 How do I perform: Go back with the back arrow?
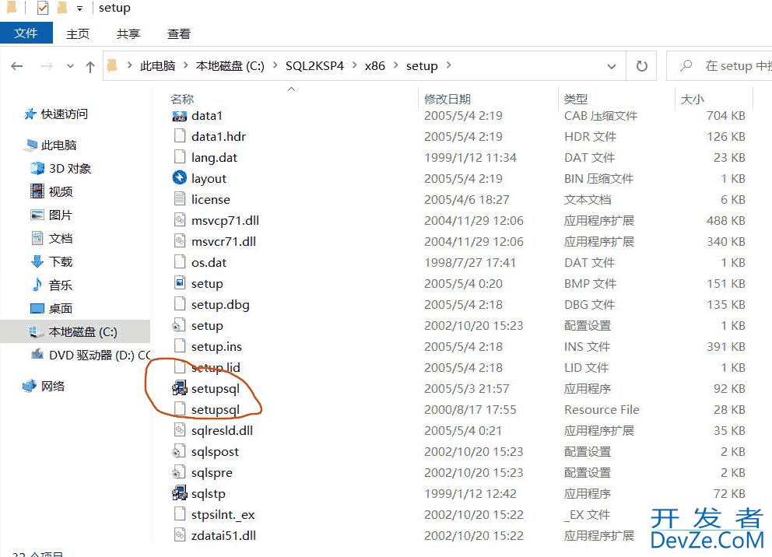point(17,66)
